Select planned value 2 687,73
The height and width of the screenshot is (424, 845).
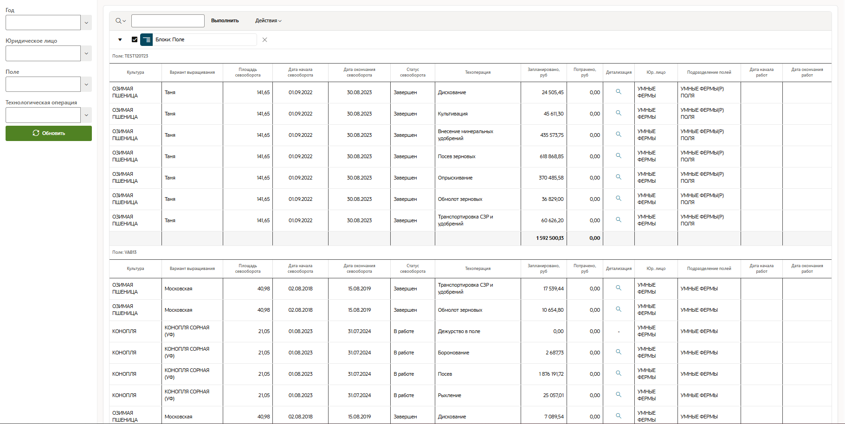[x=555, y=353]
